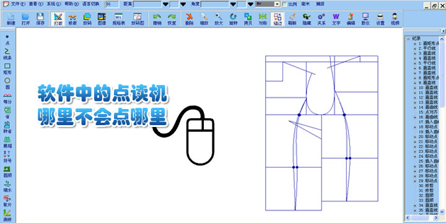Select the 转省 dart transfer tool
Viewport: 446px width, 223px height.
pos(7,126)
